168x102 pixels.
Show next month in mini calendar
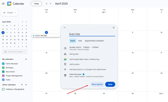26,22
